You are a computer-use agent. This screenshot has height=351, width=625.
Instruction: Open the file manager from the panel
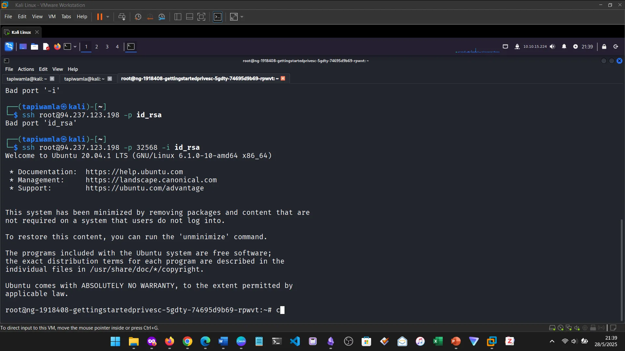[x=34, y=46]
